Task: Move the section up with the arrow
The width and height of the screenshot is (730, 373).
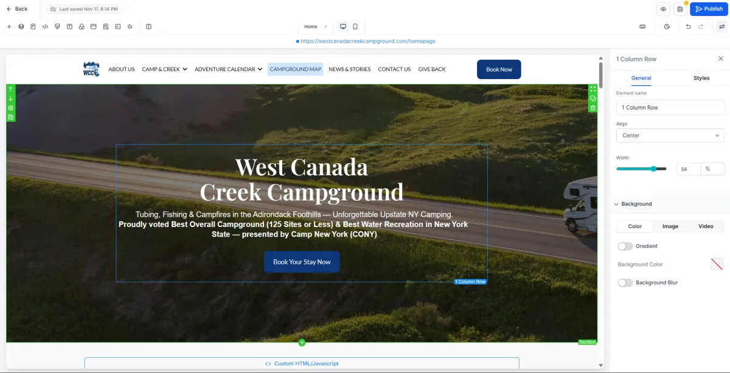Action: (10, 89)
